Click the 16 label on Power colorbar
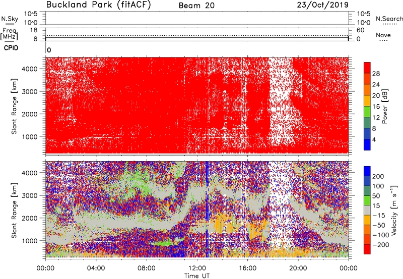 coord(376,107)
